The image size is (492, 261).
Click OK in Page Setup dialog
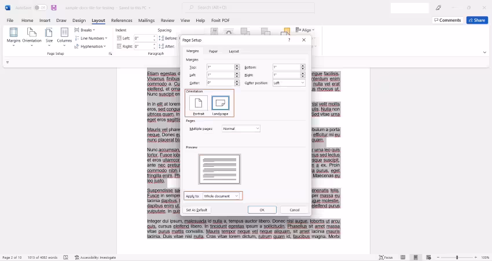(262, 210)
